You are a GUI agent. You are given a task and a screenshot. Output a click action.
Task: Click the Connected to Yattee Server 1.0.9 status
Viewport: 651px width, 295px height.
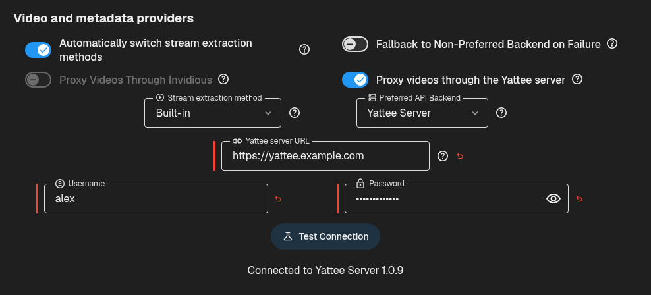pos(325,271)
